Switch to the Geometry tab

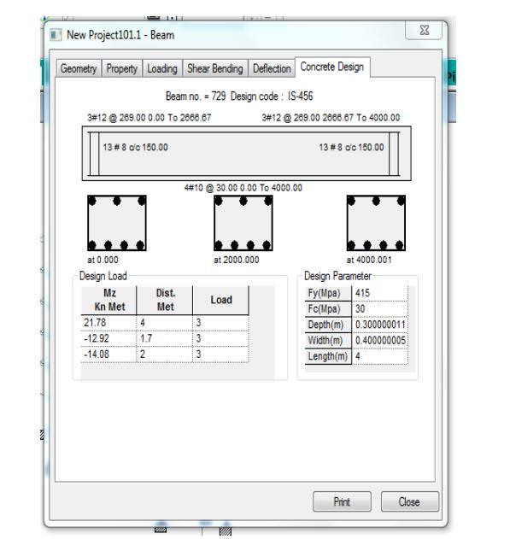(79, 68)
